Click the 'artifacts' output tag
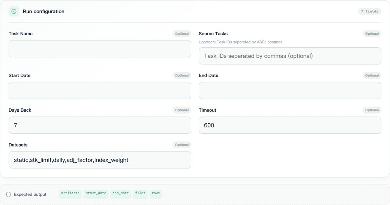 tap(70, 193)
